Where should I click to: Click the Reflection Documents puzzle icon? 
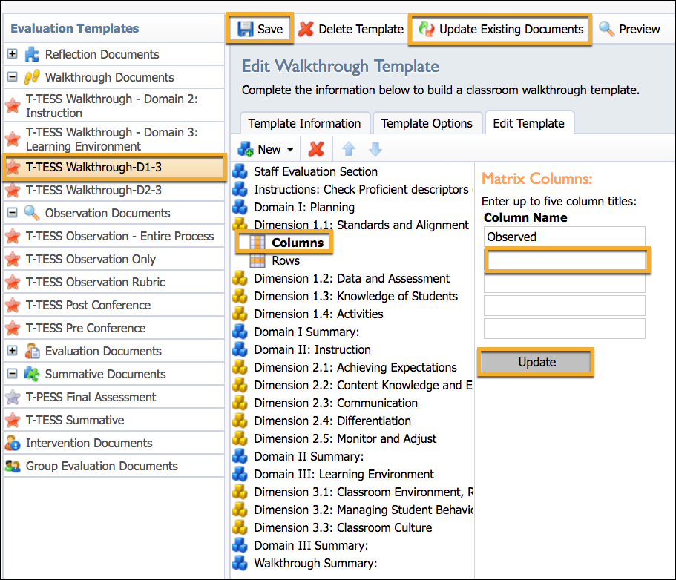click(x=32, y=54)
